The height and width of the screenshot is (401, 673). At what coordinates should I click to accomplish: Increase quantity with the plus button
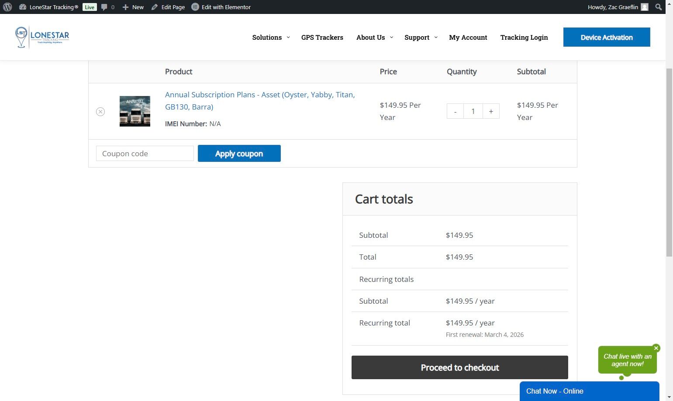pos(491,111)
